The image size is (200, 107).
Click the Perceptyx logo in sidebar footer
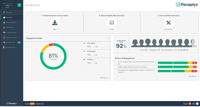coord(12,103)
